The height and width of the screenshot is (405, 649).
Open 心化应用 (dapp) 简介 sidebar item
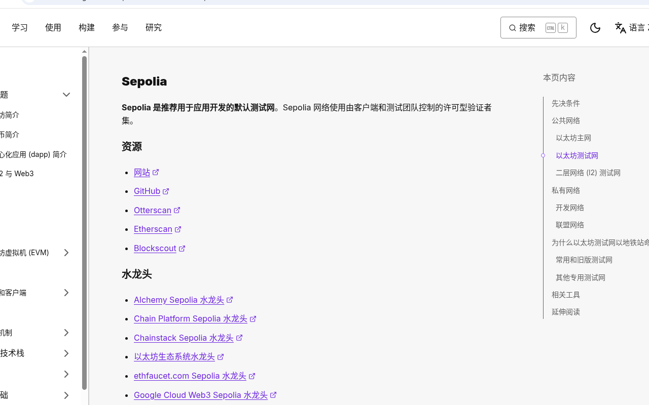click(x=33, y=154)
